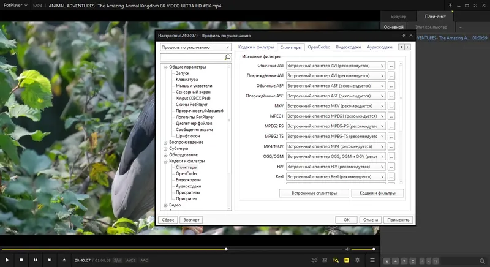Click the 'Сброс' reset button
The width and height of the screenshot is (490, 267).
168,220
